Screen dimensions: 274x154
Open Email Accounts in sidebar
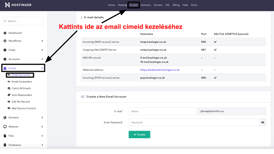tap(21, 75)
